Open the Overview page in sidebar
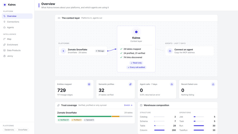Viewport: 238px width, 134px height. (x=17, y=16)
